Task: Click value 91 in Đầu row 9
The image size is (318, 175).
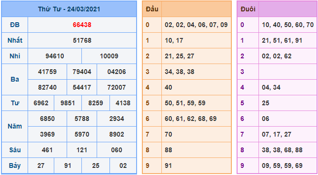Action: [x=169, y=166]
